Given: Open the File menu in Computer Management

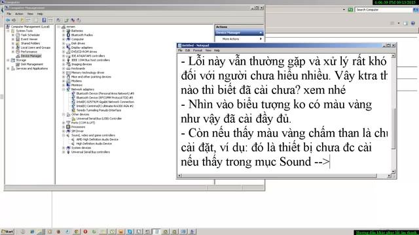Looking at the screenshot, I should coord(9,14).
